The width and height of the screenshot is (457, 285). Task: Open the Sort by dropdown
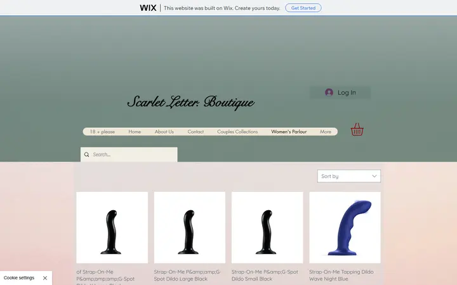349,176
